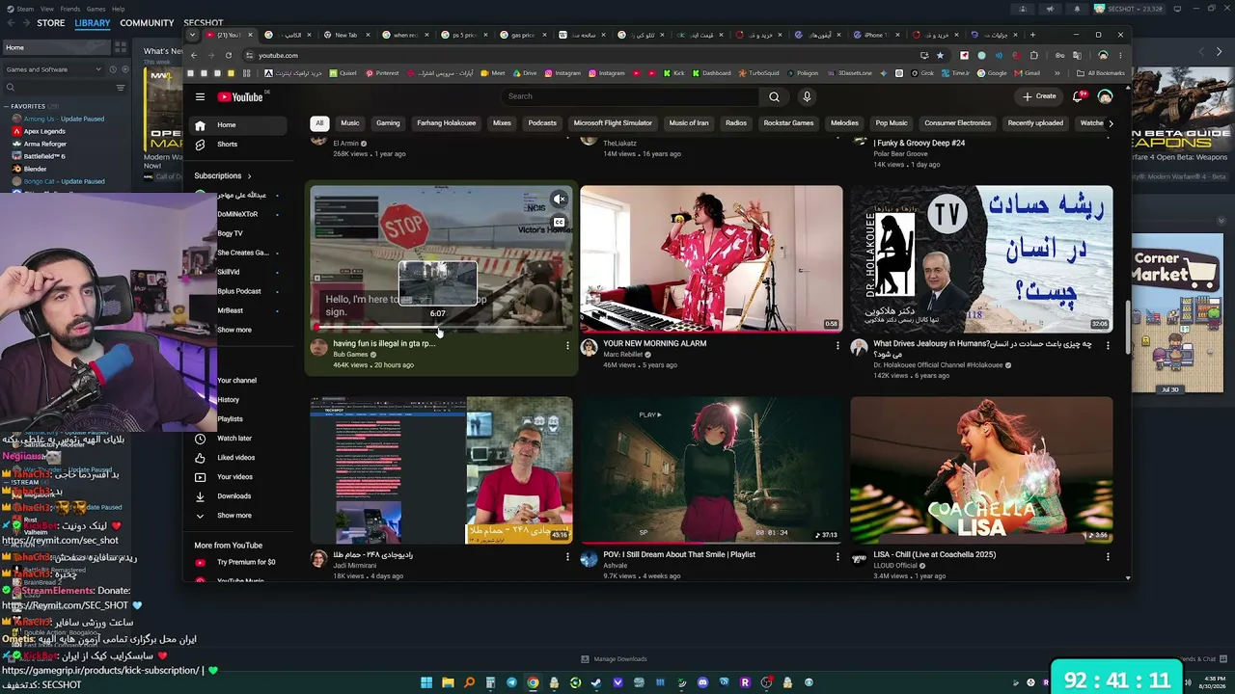Expand 'Show more' under Downloads
Viewport: 1235px width, 694px height.
click(x=234, y=516)
